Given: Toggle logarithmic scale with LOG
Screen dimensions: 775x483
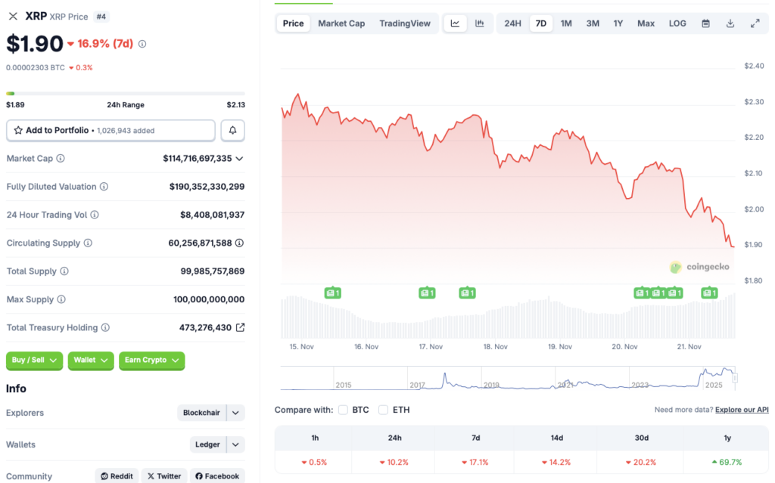Looking at the screenshot, I should click(677, 23).
